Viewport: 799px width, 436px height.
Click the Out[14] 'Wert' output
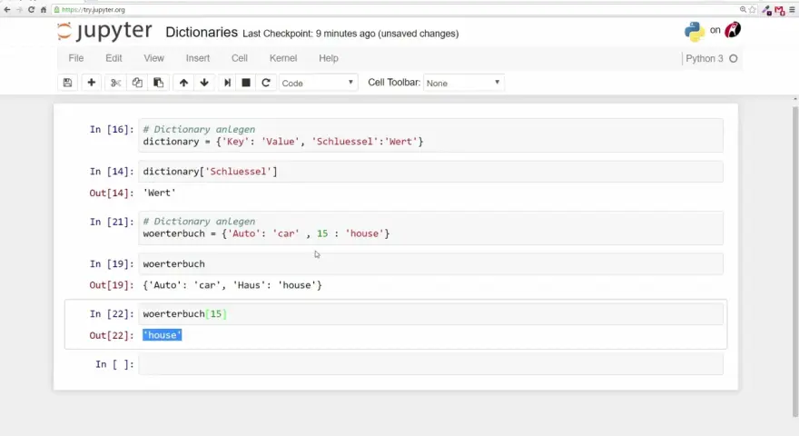[x=159, y=193]
